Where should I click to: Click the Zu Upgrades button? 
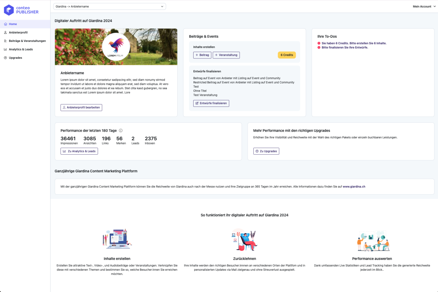click(x=266, y=151)
